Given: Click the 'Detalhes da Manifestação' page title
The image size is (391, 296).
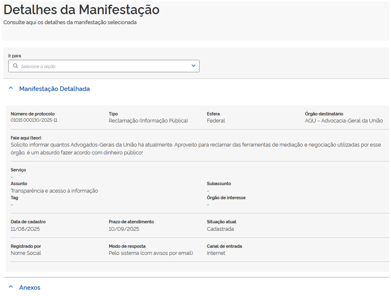Looking at the screenshot, I should pos(81,10).
